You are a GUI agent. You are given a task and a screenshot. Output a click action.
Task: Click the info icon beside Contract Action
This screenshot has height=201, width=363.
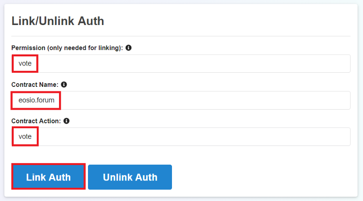tap(66, 121)
